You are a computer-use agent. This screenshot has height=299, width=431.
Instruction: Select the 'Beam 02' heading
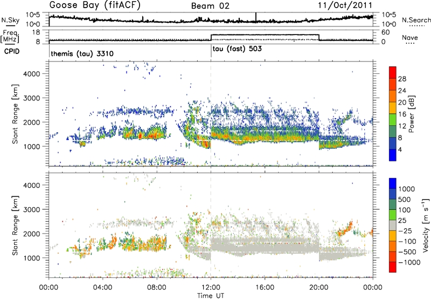(x=210, y=6)
